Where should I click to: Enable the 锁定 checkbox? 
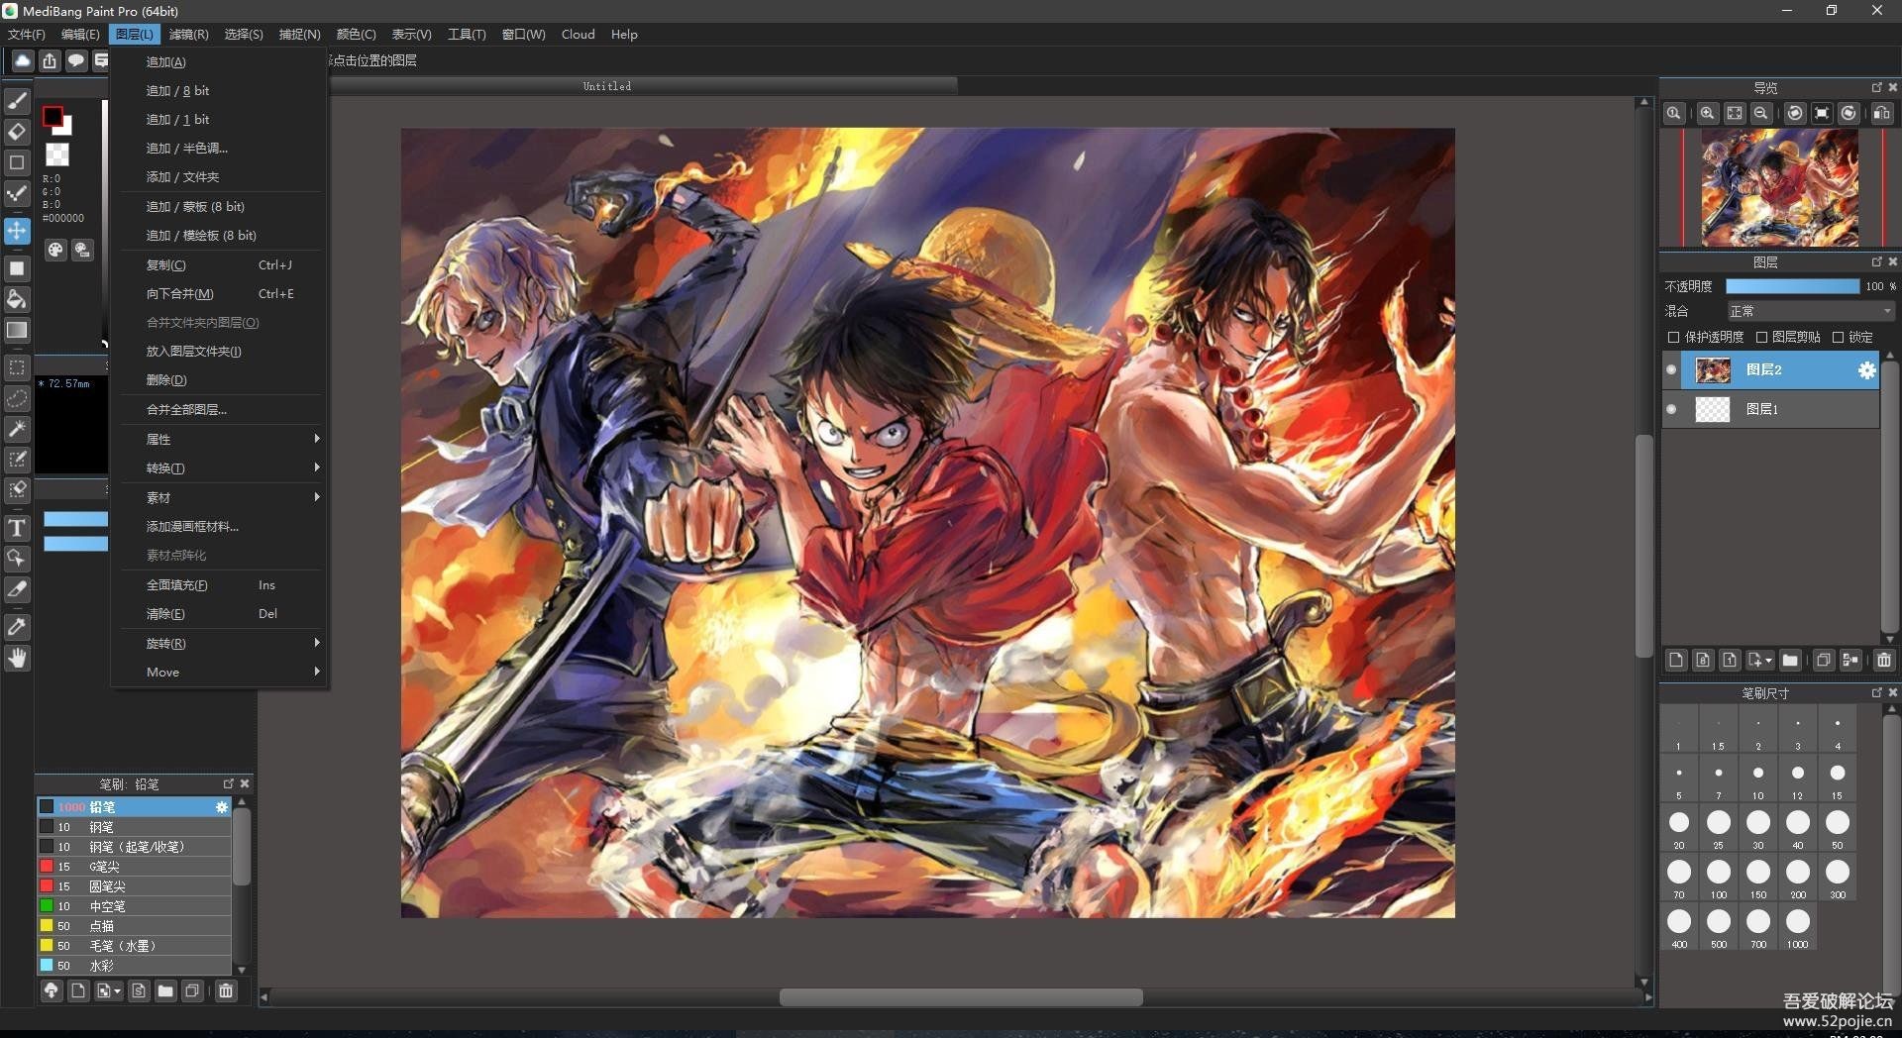coord(1838,338)
